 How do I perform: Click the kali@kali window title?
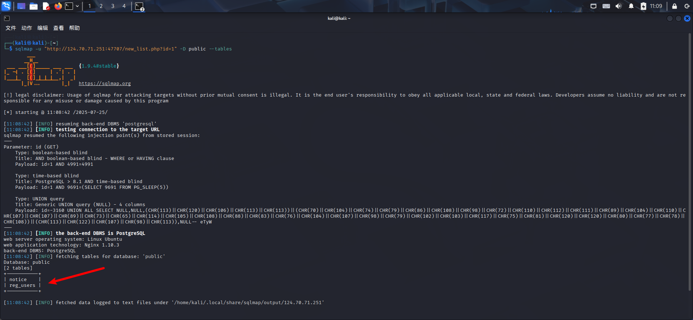point(339,18)
